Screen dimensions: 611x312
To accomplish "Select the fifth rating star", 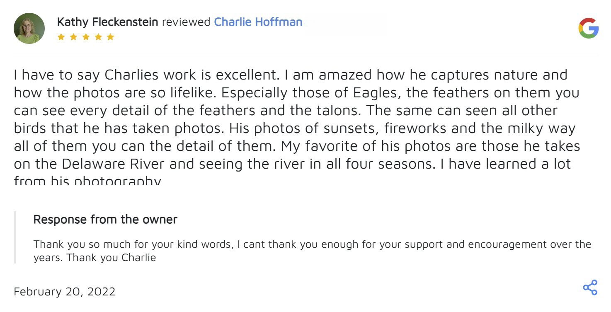I will tap(110, 37).
